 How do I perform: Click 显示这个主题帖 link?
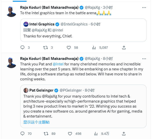pos(36,122)
